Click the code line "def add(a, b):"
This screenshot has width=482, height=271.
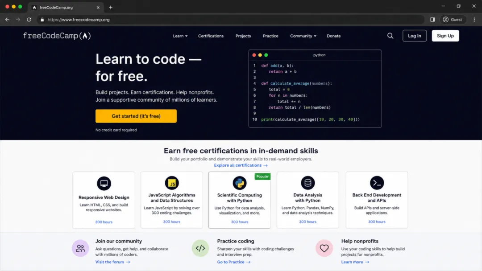tap(277, 66)
